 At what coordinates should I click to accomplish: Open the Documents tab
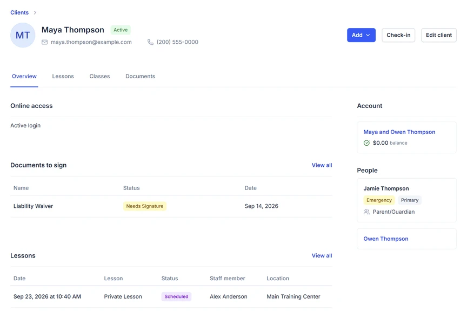point(141,77)
